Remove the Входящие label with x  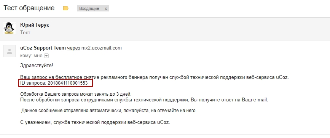pyautogui.click(x=106, y=9)
